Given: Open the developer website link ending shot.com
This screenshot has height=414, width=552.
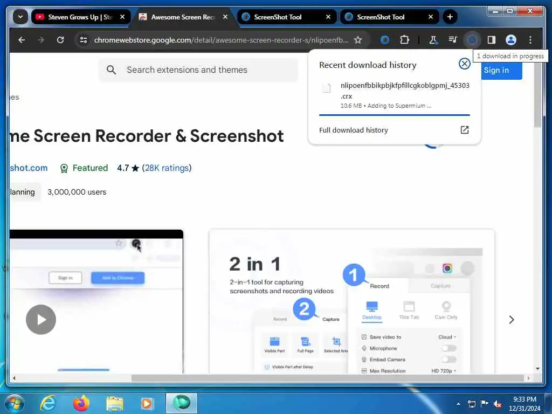Looking at the screenshot, I should pyautogui.click(x=29, y=168).
